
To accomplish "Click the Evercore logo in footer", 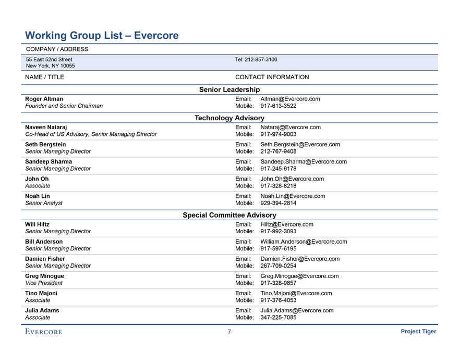I will 43,332.
